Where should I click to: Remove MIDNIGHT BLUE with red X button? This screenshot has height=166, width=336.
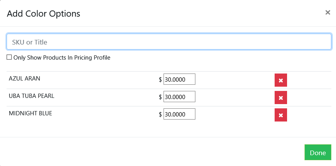tap(280, 115)
